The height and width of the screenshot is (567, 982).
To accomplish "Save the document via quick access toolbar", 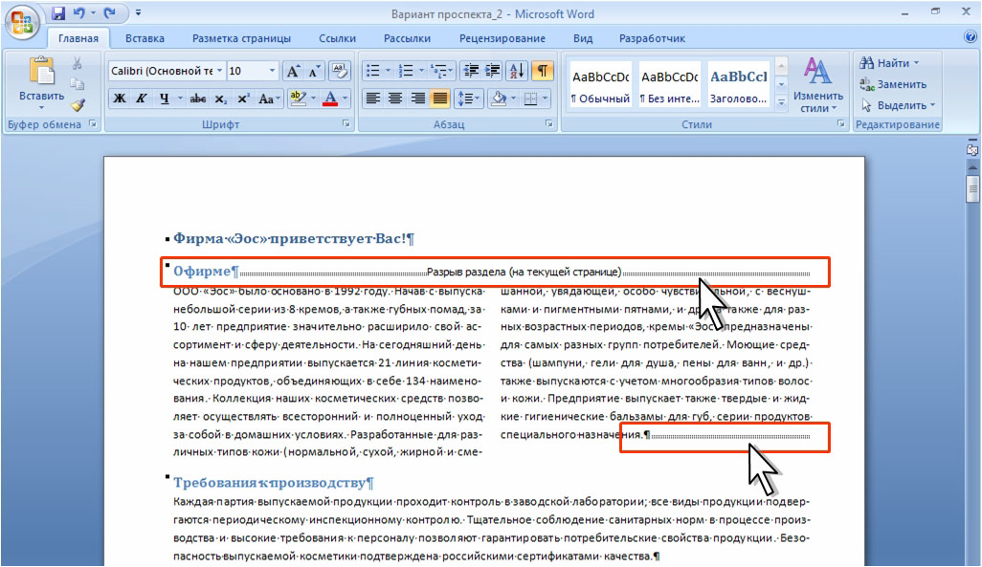I will (59, 13).
